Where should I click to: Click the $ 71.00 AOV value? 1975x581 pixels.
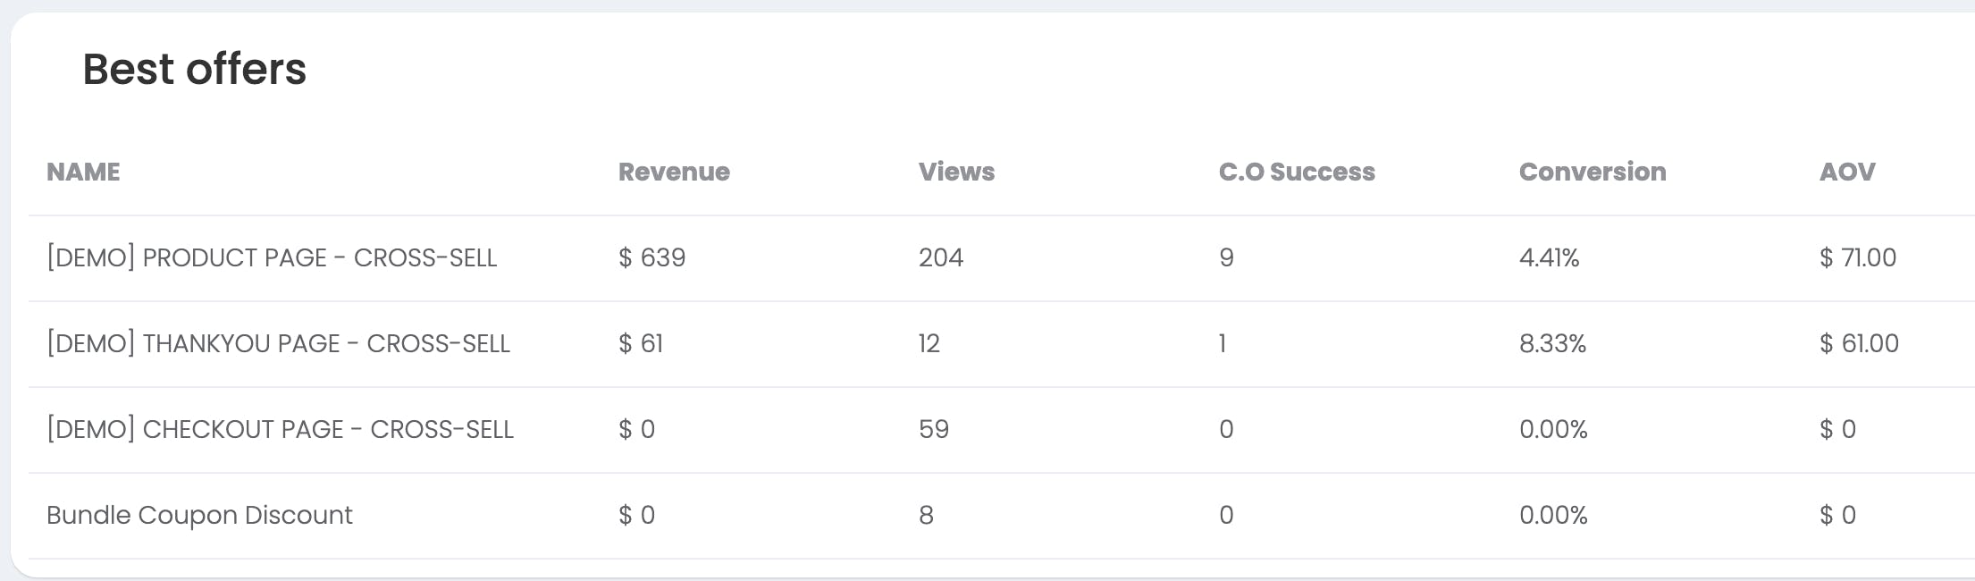point(1858,257)
